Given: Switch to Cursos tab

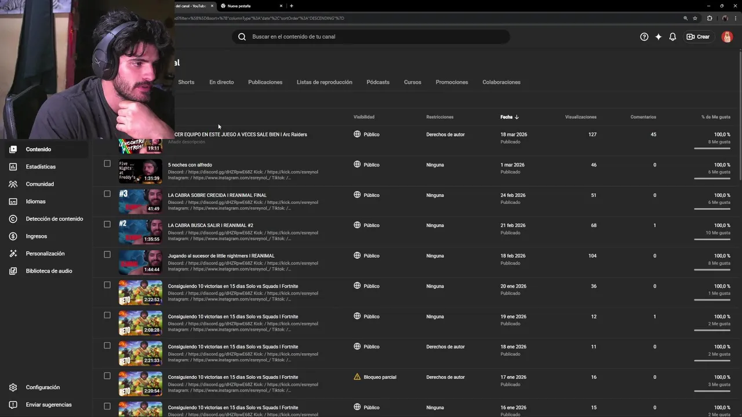Looking at the screenshot, I should [x=413, y=82].
